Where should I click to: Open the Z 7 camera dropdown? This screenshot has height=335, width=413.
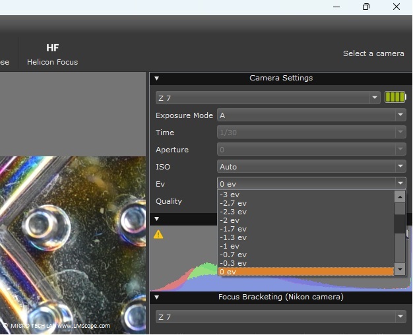coord(267,98)
